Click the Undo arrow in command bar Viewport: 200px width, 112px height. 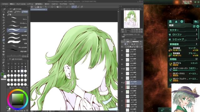46,7
